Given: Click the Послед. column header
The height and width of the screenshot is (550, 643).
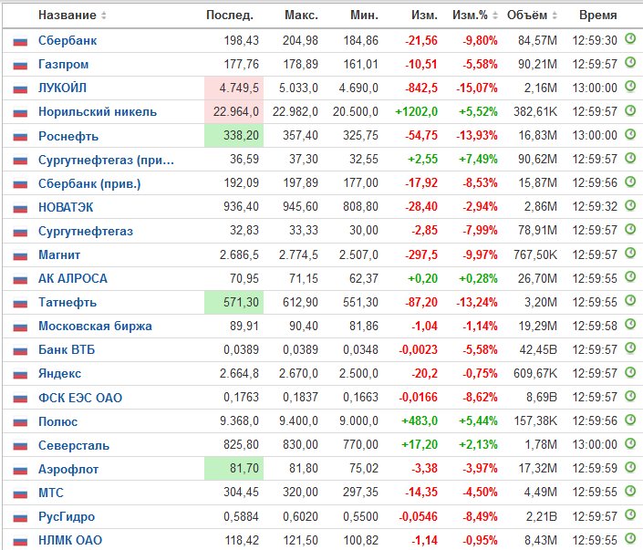Looking at the screenshot, I should (230, 16).
